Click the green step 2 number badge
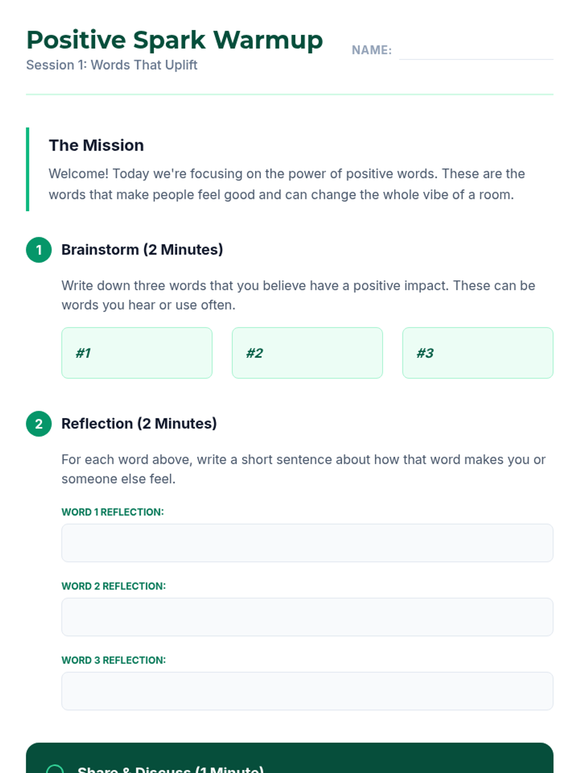The image size is (579, 773). click(39, 424)
